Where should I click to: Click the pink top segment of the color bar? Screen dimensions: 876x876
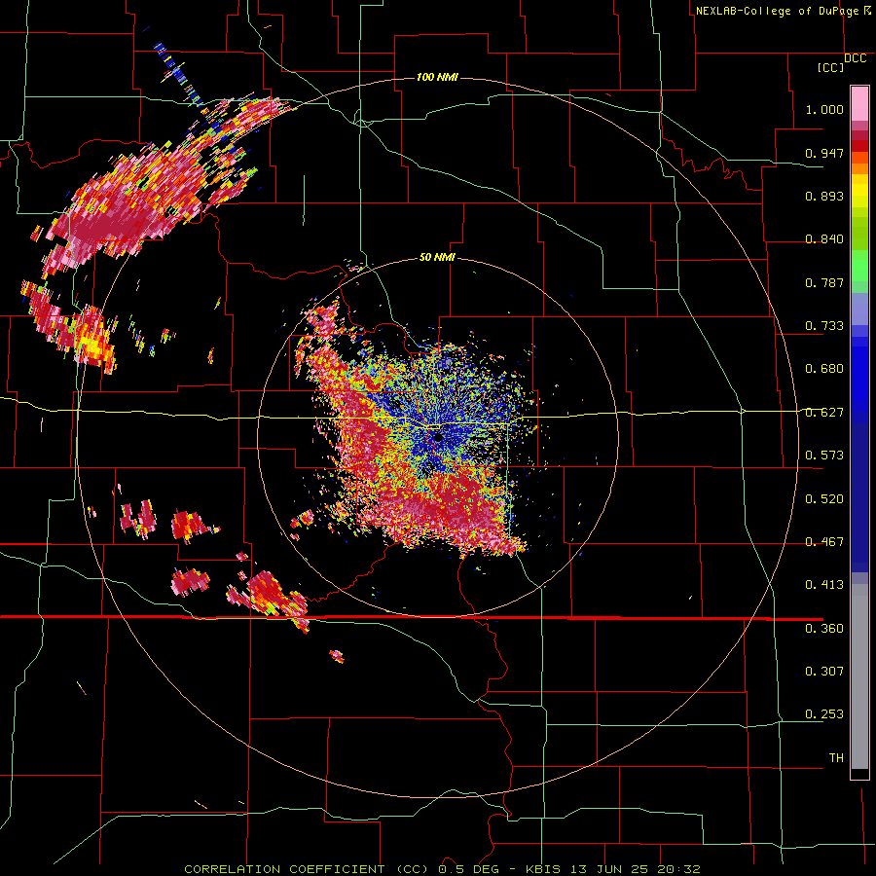(x=859, y=104)
